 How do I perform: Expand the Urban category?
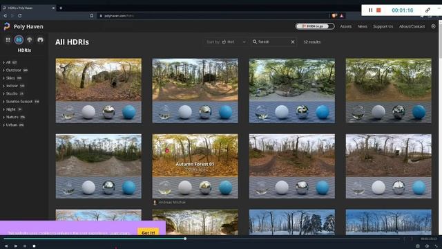(x=13, y=124)
